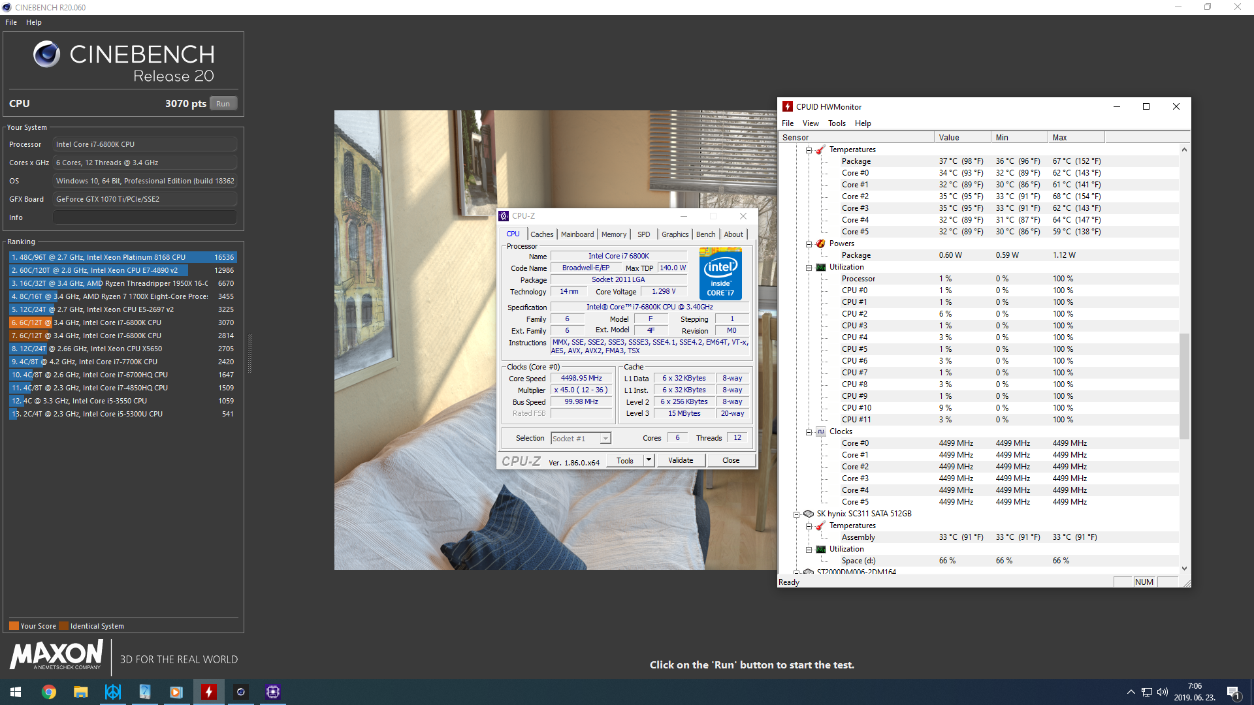This screenshot has height=705, width=1254.
Task: Click the thermometer icon under SK hynix drive
Action: [x=821, y=525]
